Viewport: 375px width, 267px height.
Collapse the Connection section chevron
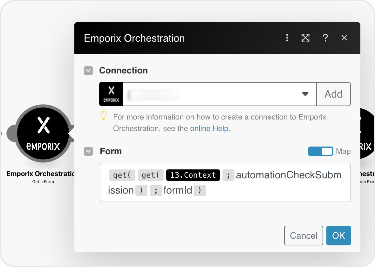(88, 71)
